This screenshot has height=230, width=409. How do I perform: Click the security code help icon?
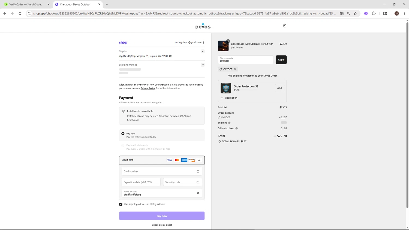(198, 182)
